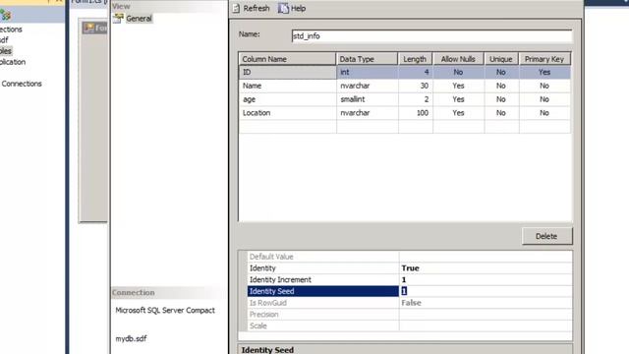Select the General page icon

pos(118,19)
